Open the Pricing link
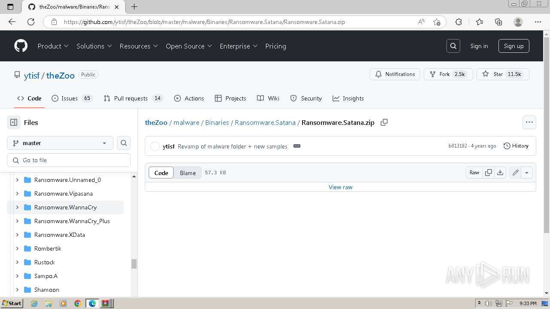550x309 pixels. pyautogui.click(x=275, y=46)
